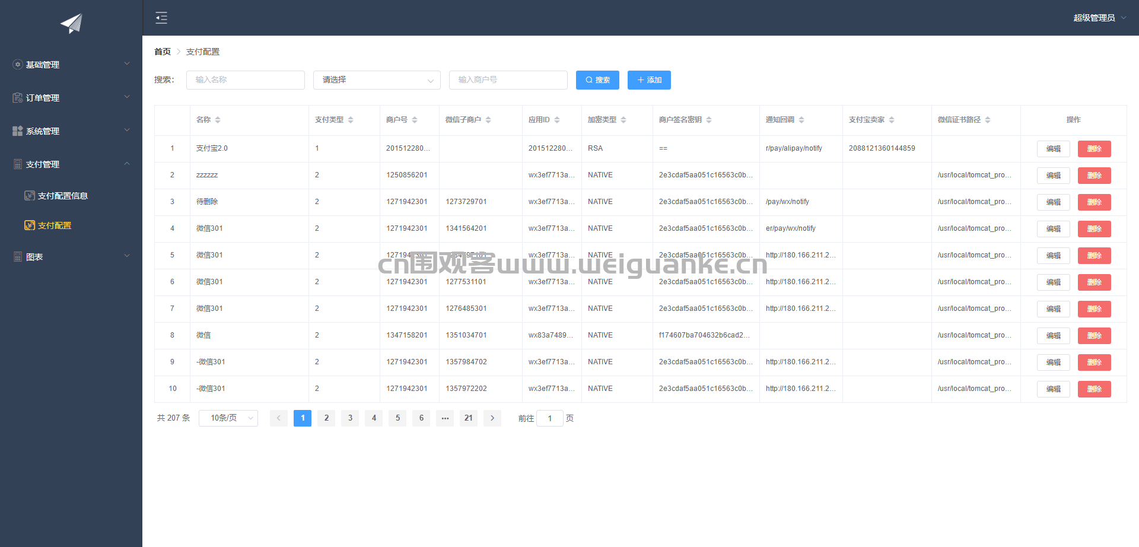
Task: Open the 超级管理员 user dropdown
Action: tap(1100, 18)
